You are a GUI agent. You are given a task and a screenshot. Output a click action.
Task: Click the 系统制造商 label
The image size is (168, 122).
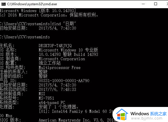[x=12, y=94]
